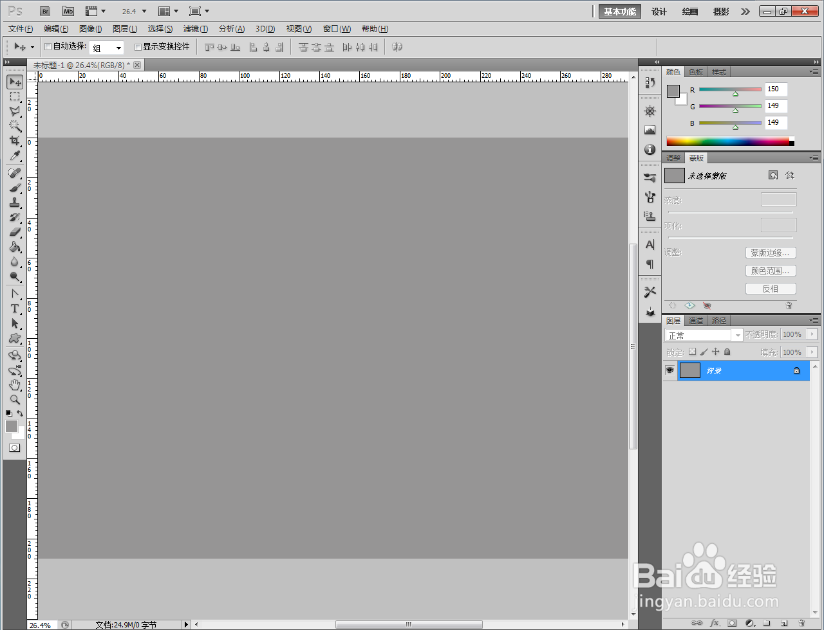Image resolution: width=824 pixels, height=630 pixels.
Task: Switch to the 通道 tab
Action: tap(696, 321)
